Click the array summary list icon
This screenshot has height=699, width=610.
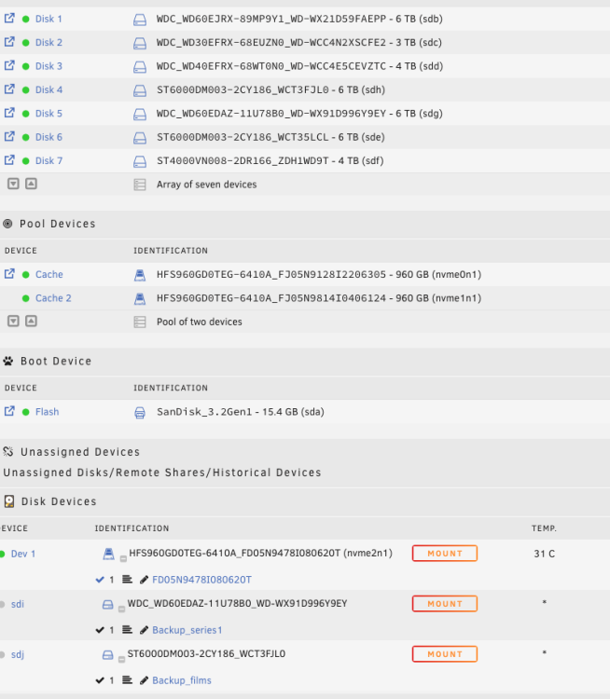pyautogui.click(x=140, y=185)
